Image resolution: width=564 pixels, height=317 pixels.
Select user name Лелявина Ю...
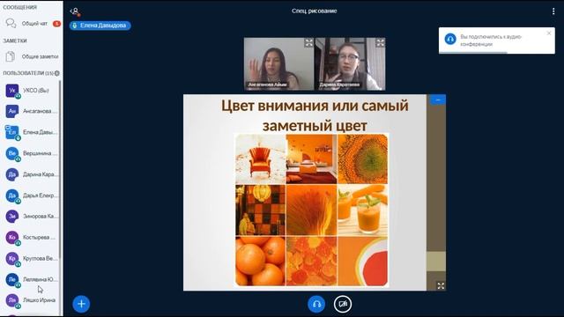pos(40,279)
